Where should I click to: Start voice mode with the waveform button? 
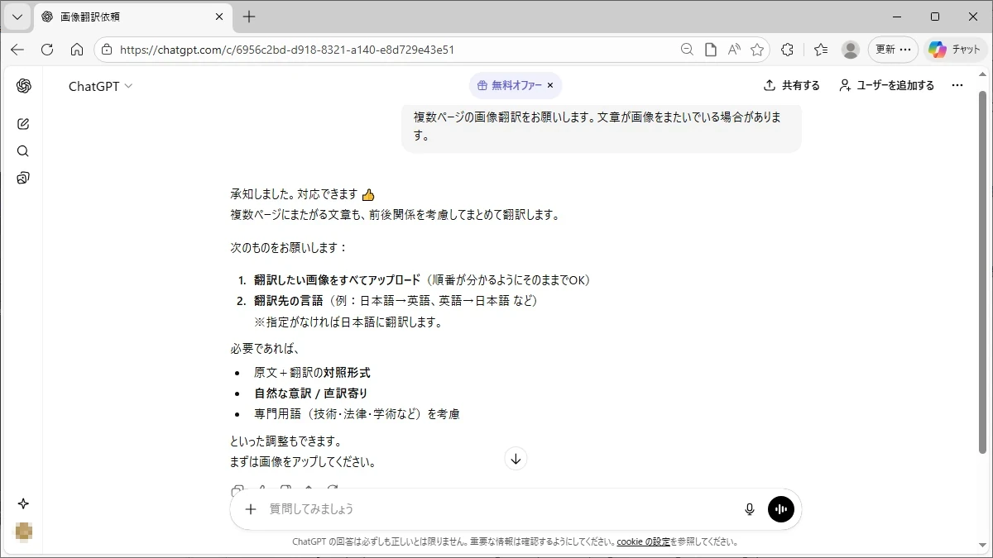pyautogui.click(x=780, y=509)
